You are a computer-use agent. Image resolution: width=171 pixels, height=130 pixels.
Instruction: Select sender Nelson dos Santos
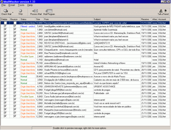68,83
